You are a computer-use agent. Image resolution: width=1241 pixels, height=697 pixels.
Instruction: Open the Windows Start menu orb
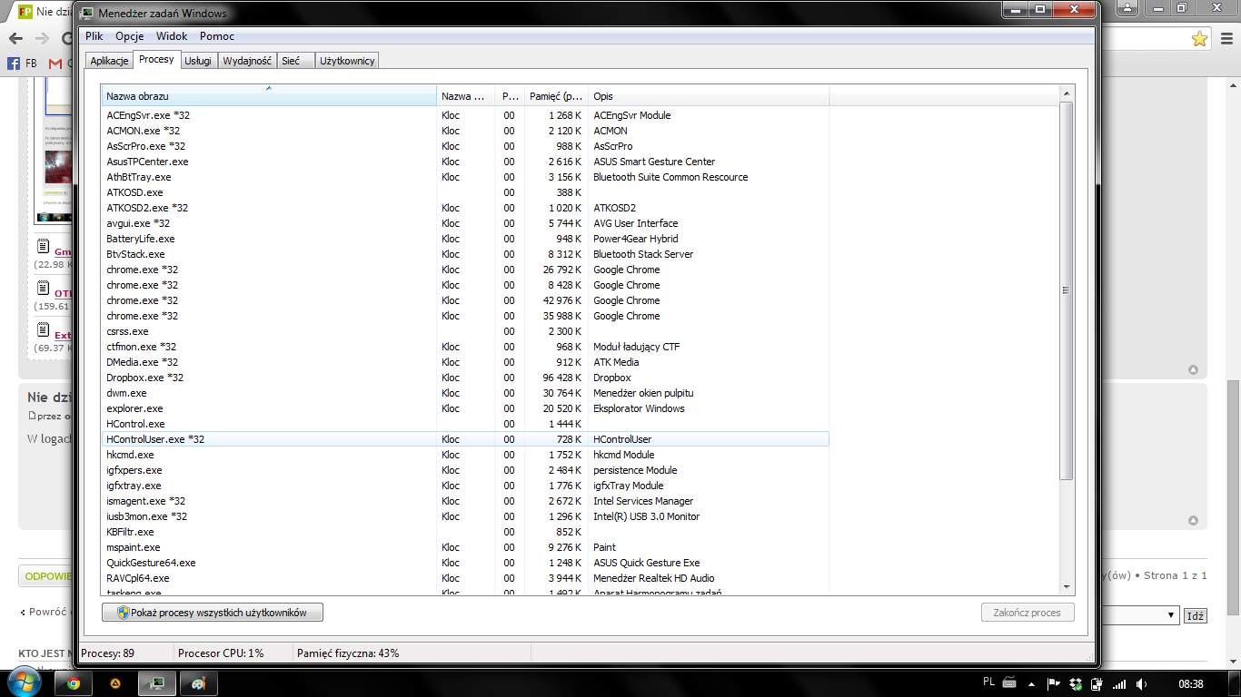tap(24, 682)
